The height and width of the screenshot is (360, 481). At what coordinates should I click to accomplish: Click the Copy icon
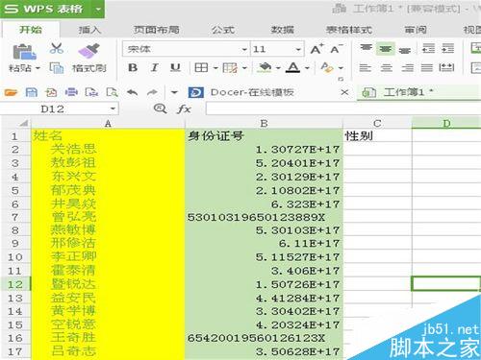pos(57,68)
